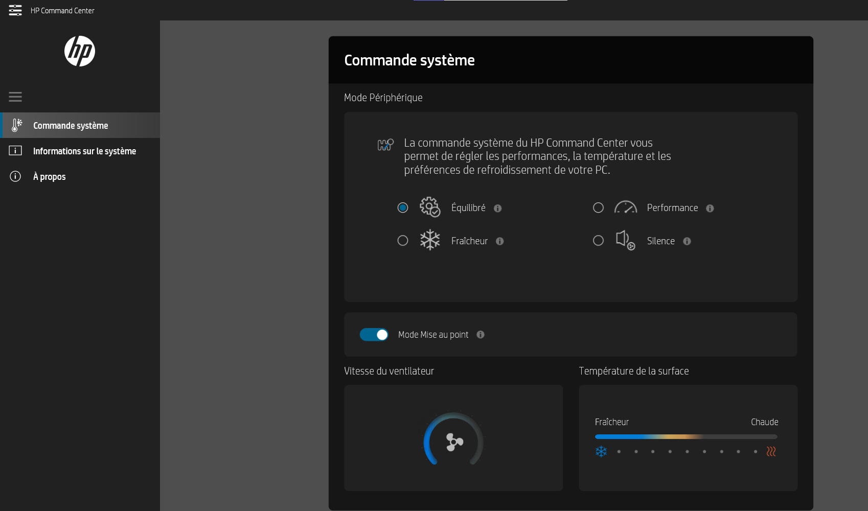This screenshot has width=868, height=511.
Task: Open Commande système sidebar item
Action: pyautogui.click(x=80, y=125)
